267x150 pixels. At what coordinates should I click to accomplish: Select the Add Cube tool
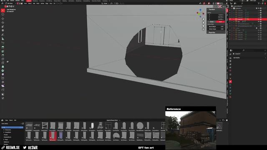point(3,43)
